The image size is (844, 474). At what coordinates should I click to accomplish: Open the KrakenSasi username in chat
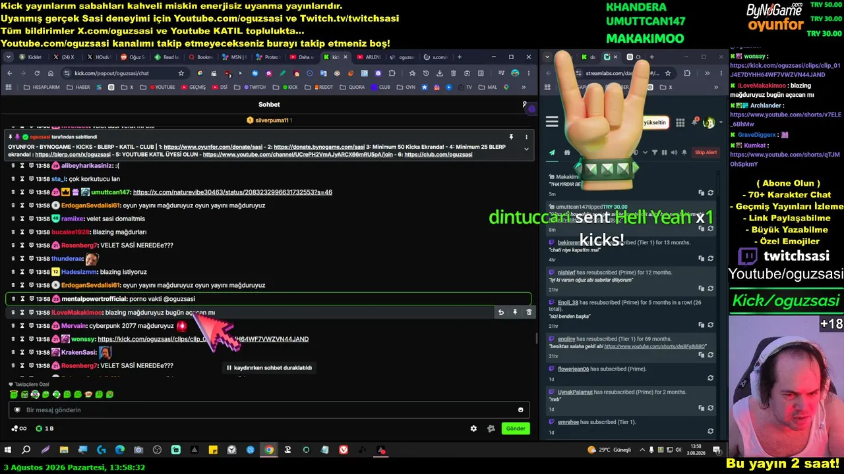tap(80, 352)
